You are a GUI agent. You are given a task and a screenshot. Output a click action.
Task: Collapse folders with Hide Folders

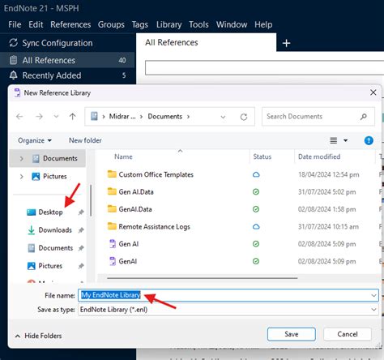(38, 336)
